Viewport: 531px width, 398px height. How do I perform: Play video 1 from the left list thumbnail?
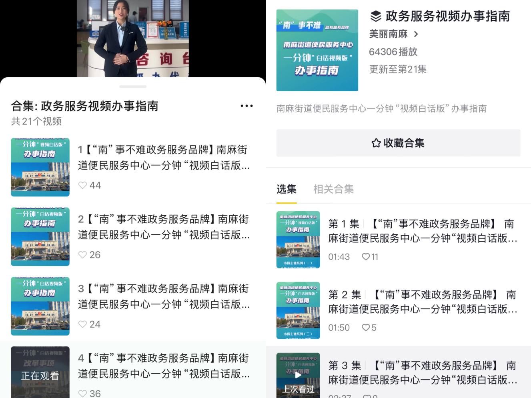pyautogui.click(x=40, y=167)
